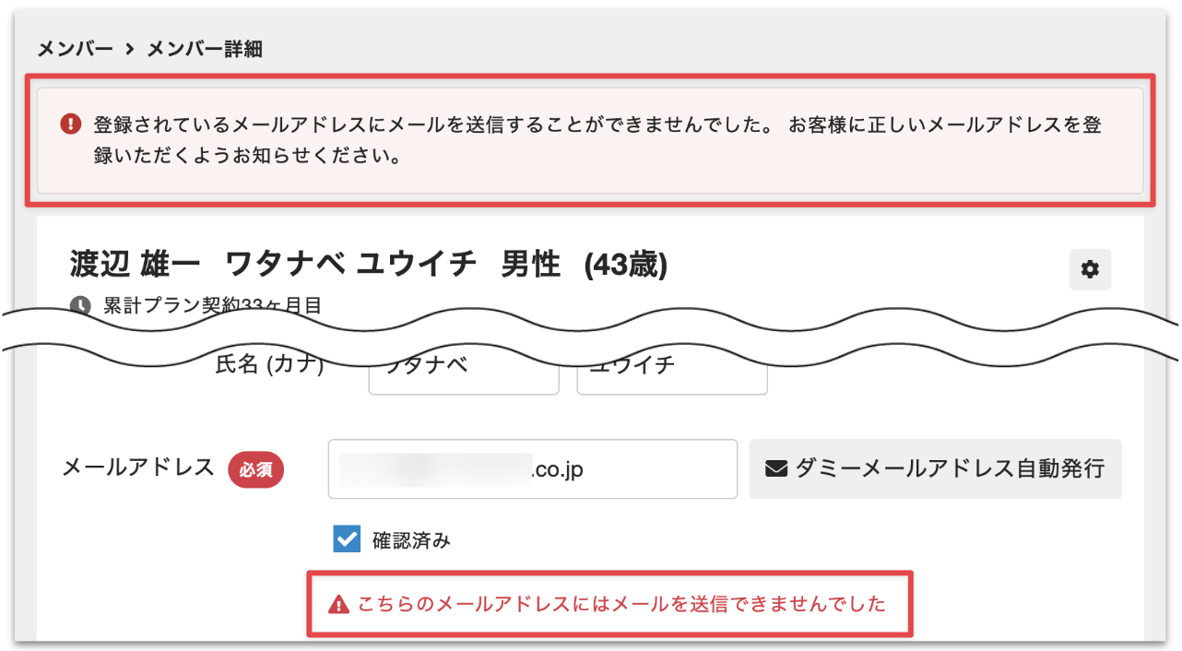This screenshot has width=1182, height=651.
Task: Click the alert message about 登録されているメールアドレス
Action: click(x=597, y=140)
